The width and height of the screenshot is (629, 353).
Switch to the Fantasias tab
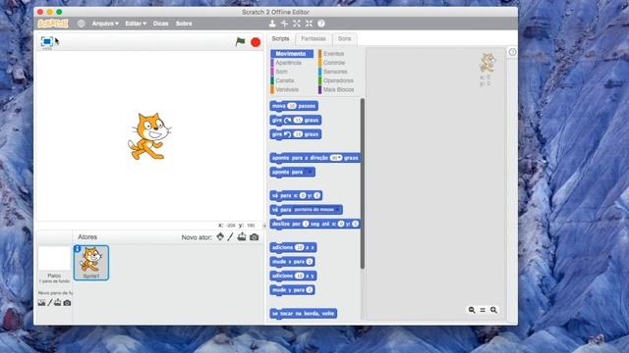click(x=314, y=39)
